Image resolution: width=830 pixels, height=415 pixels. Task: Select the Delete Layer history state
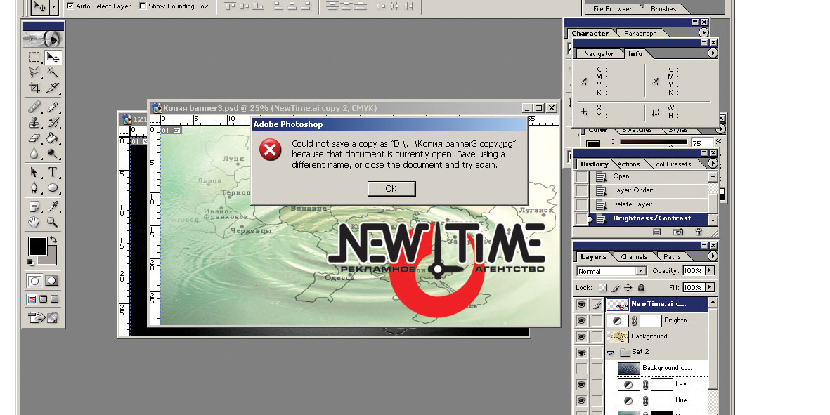(648, 204)
